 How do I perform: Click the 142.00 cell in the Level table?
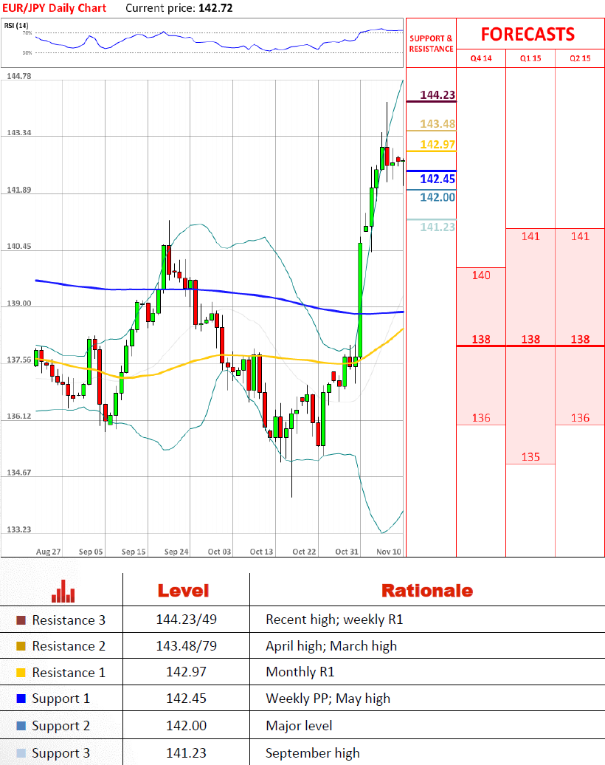tap(186, 725)
